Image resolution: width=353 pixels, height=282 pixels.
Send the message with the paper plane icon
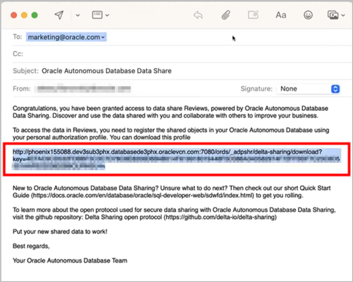pyautogui.click(x=59, y=15)
